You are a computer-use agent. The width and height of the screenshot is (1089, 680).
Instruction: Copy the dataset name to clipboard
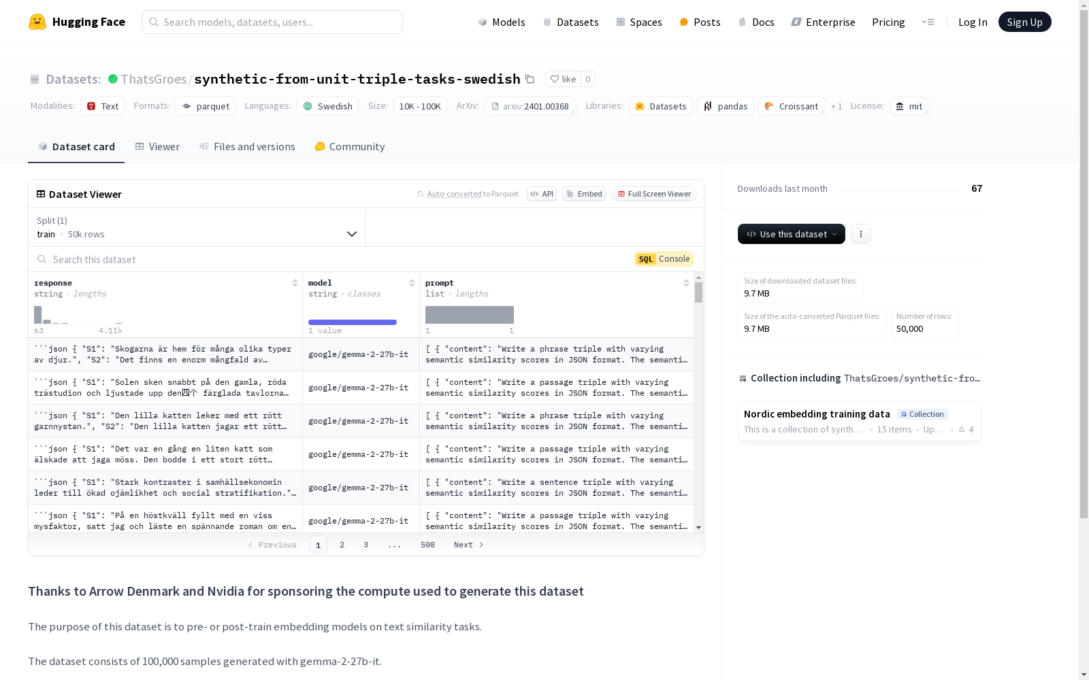click(x=530, y=79)
